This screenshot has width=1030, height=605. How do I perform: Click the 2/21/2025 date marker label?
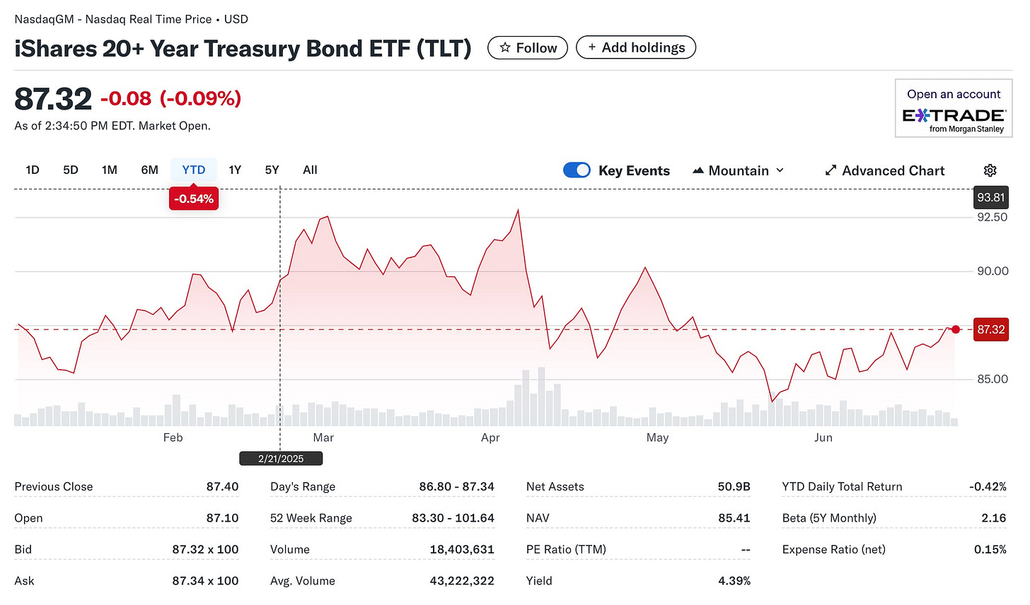(281, 459)
